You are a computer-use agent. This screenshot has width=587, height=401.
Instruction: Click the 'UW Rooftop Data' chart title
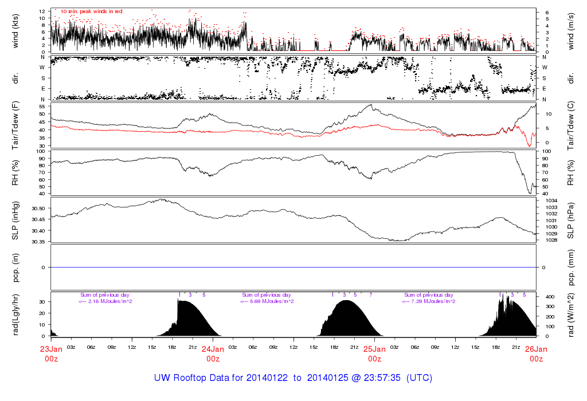293,378
